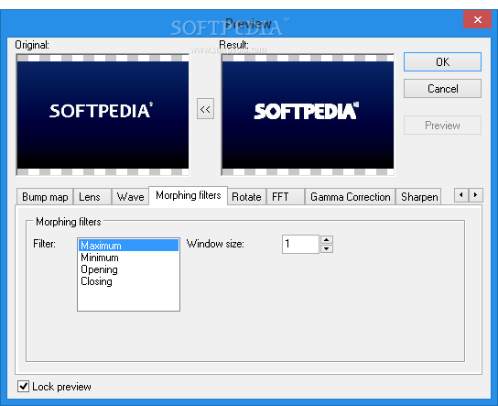Switch to the Wave tab
Viewport: 498px width, 406px height.
pos(130,197)
